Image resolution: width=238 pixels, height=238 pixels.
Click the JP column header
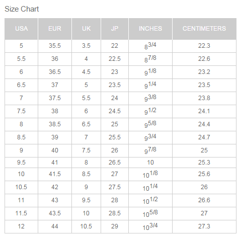(x=115, y=29)
